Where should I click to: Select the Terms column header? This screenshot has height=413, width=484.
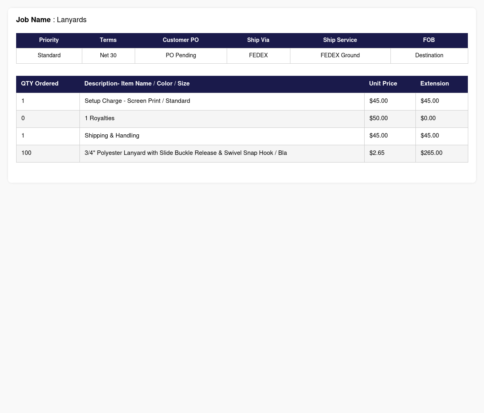(x=108, y=40)
